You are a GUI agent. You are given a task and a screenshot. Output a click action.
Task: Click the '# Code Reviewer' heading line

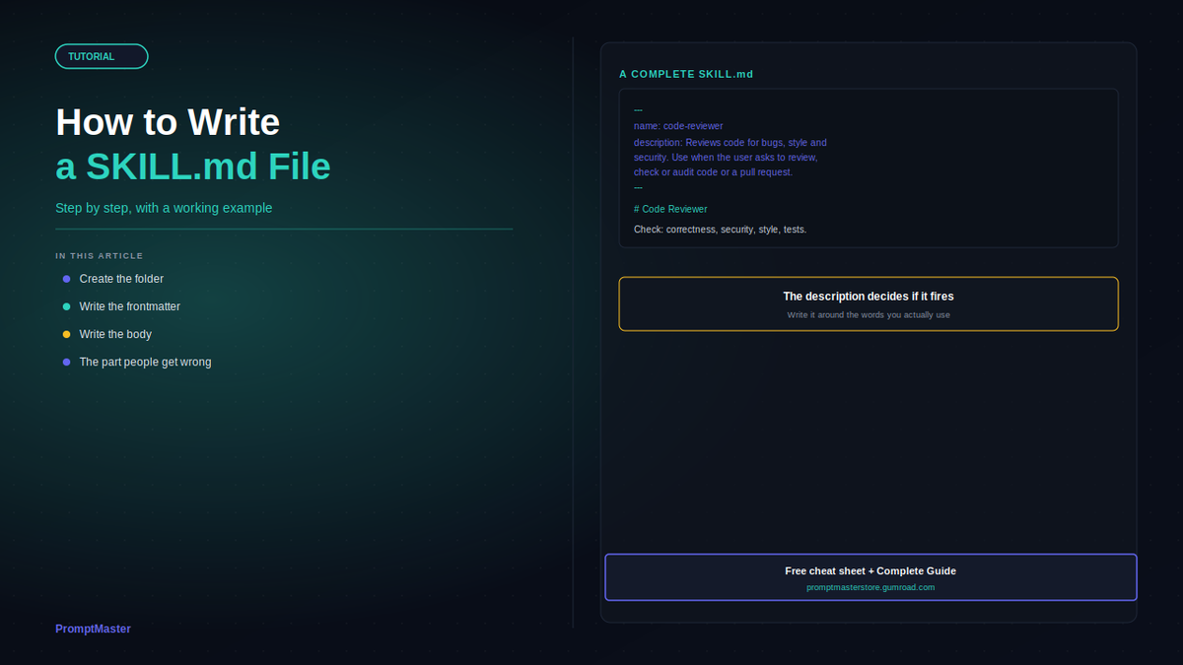pos(670,209)
